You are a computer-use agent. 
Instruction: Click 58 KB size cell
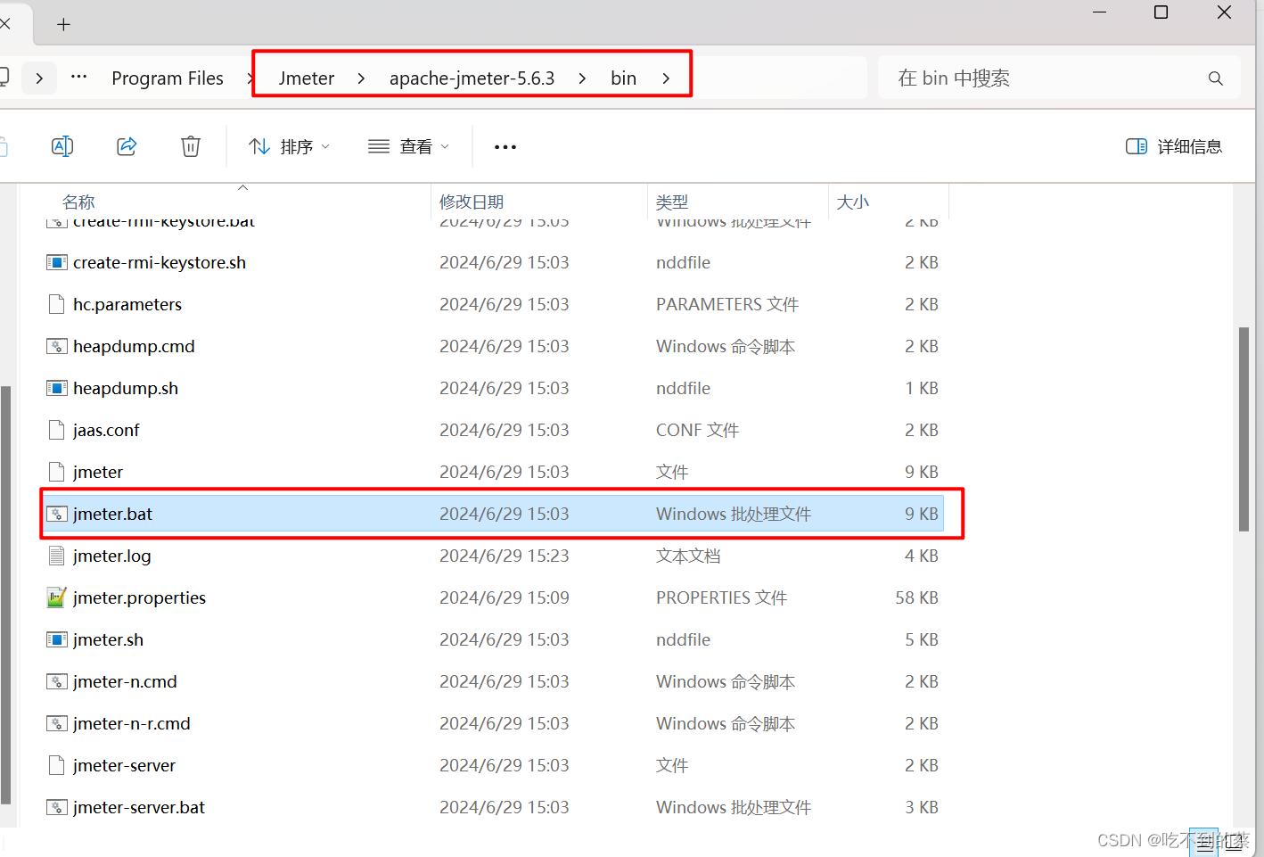[x=916, y=597]
